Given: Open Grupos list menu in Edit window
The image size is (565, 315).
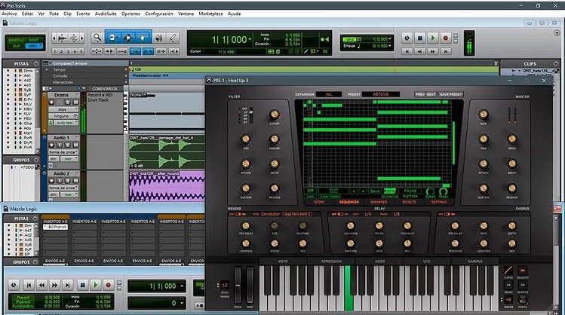Looking at the screenshot, I should (x=35, y=160).
